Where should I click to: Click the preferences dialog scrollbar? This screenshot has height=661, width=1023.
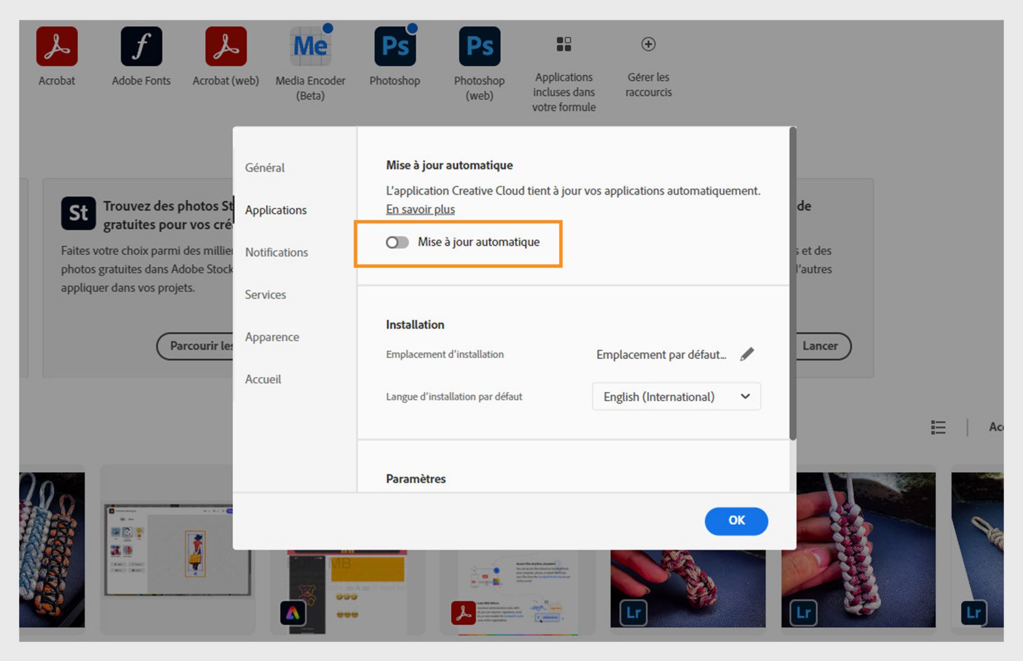tap(792, 283)
